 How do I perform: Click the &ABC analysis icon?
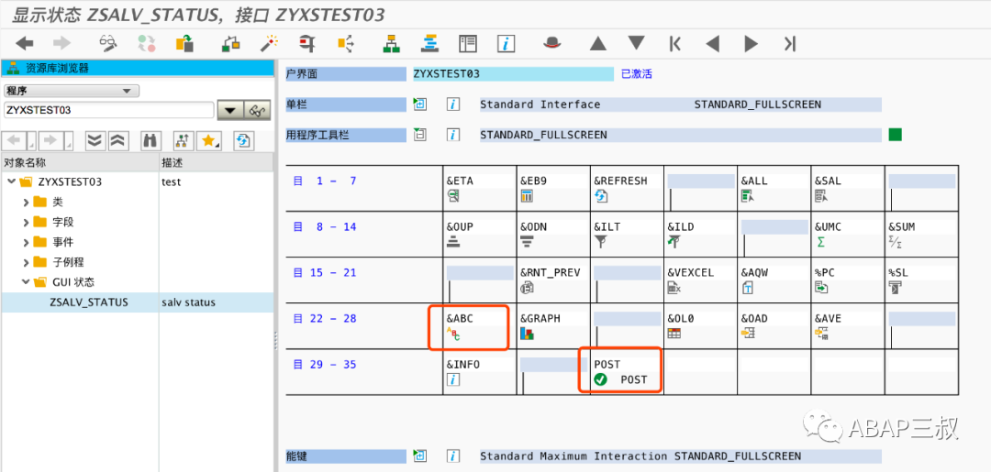click(453, 335)
